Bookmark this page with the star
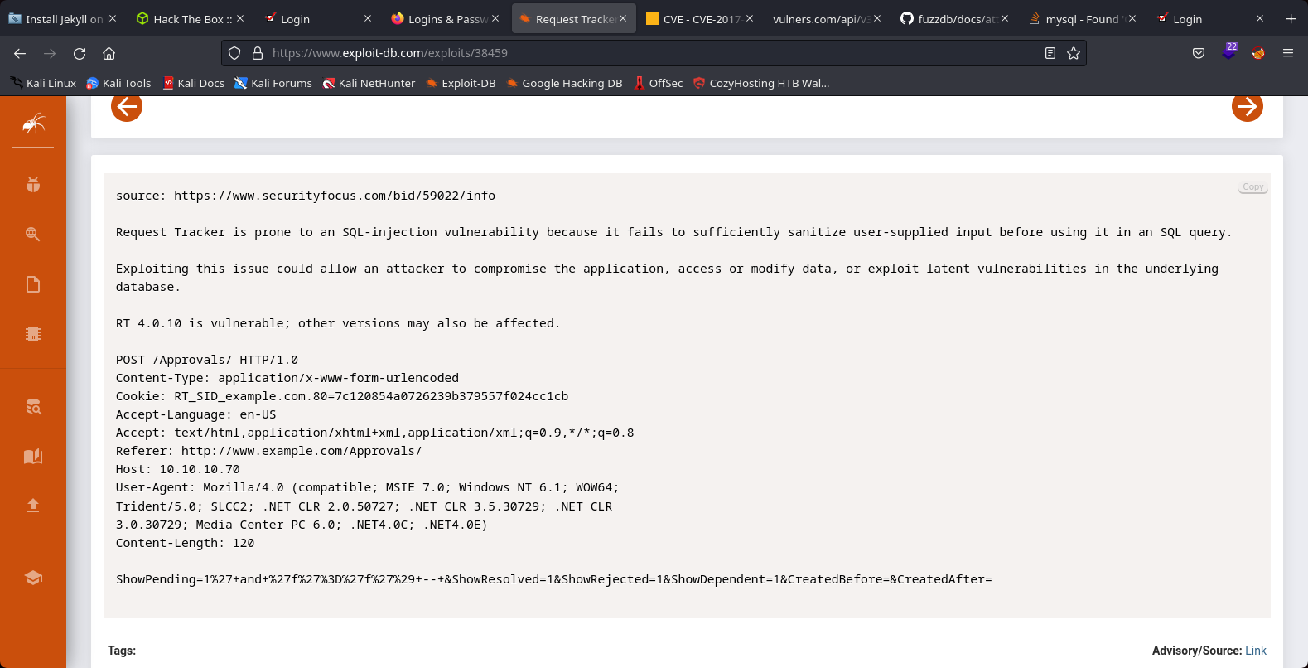Screen dimensions: 1308x668 (x=1074, y=53)
